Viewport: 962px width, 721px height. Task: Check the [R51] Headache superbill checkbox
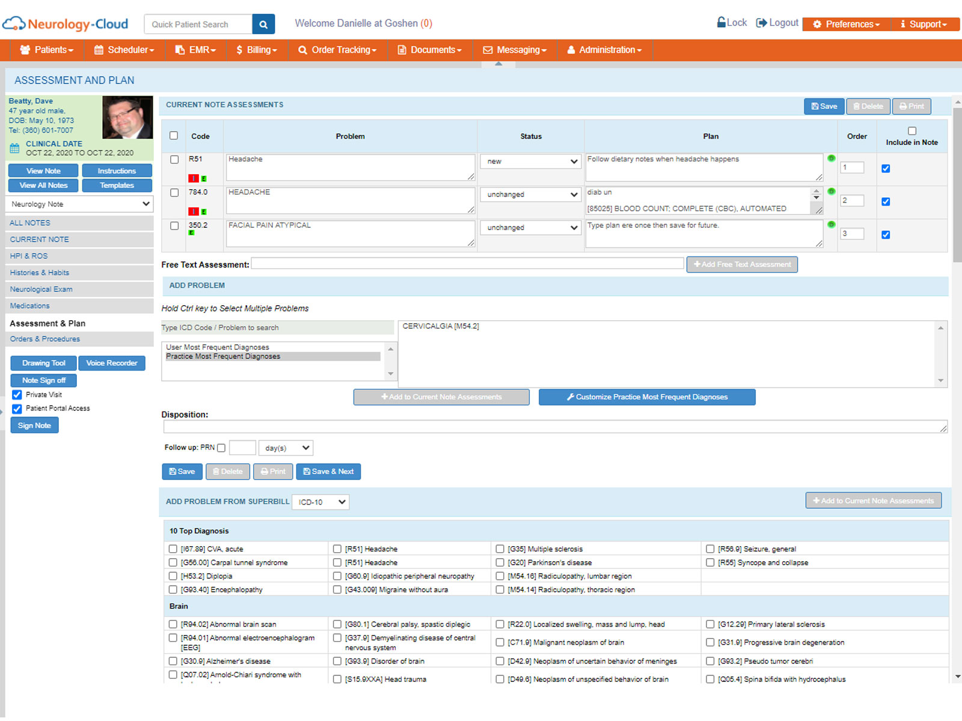[x=337, y=549]
